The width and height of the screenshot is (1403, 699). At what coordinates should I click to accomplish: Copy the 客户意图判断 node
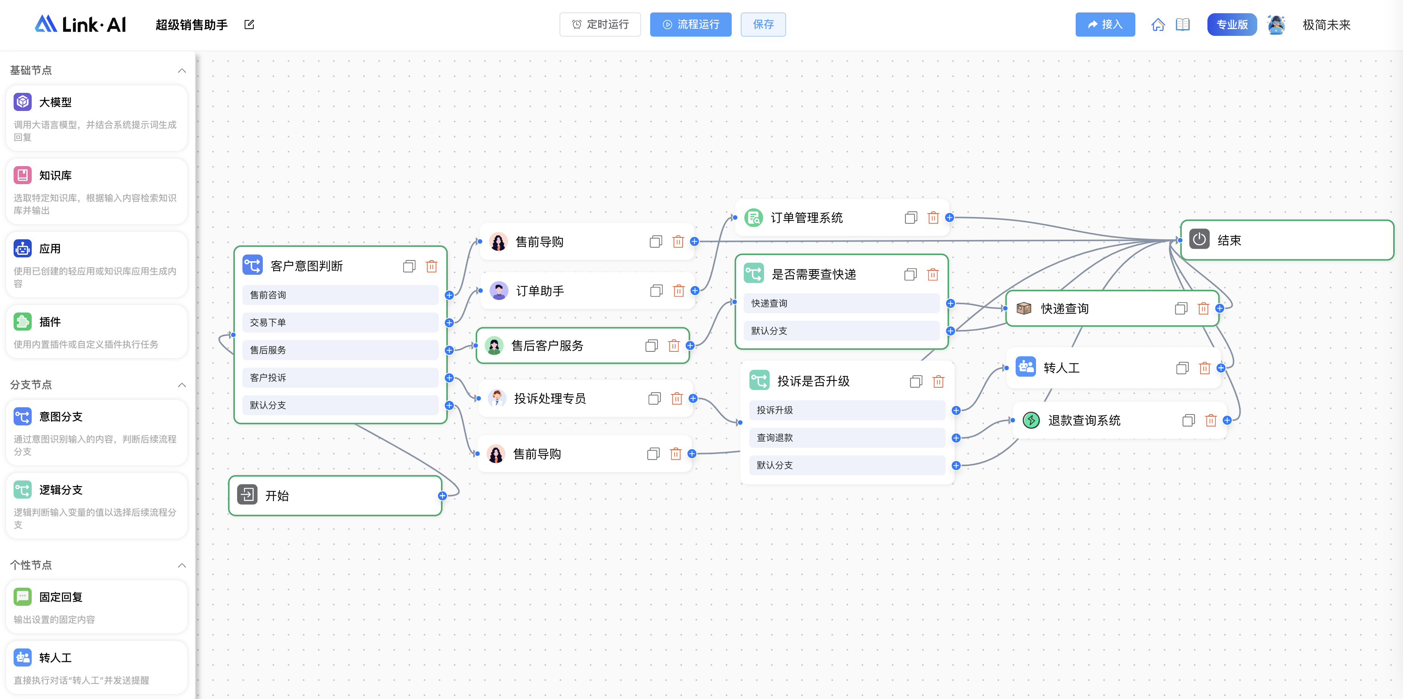[409, 266]
